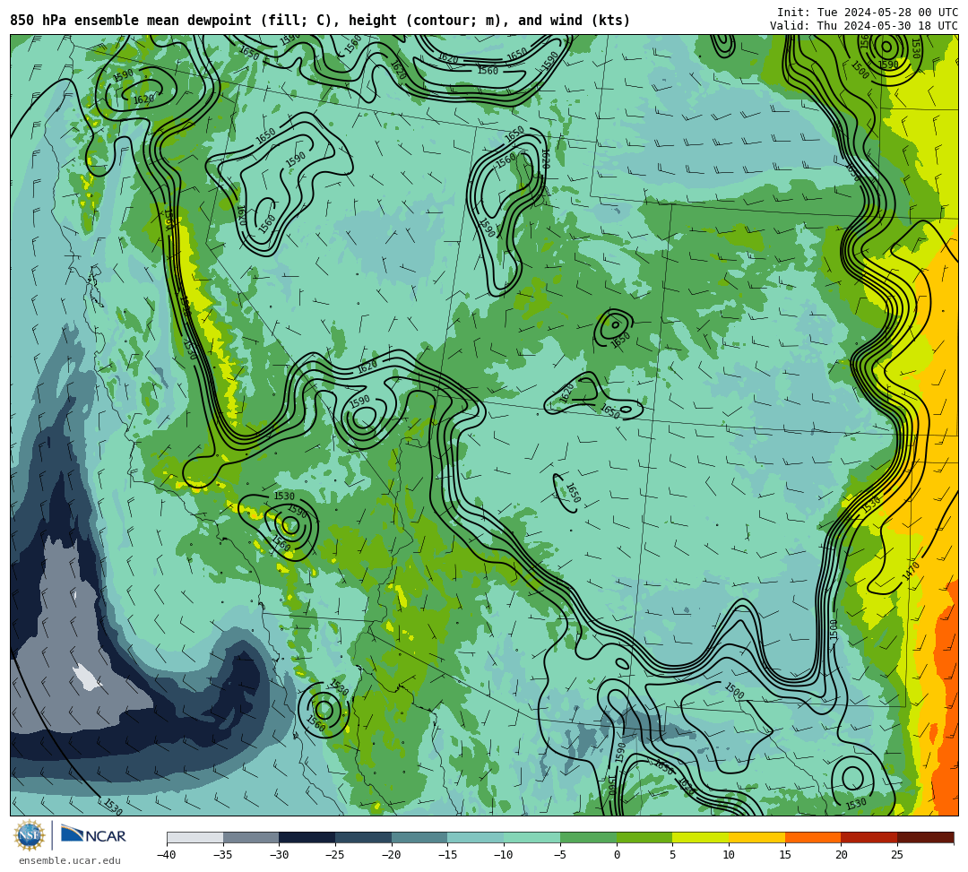The height and width of the screenshot is (872, 968).
Task: Click the 1470 height contour label
Action: click(x=911, y=570)
